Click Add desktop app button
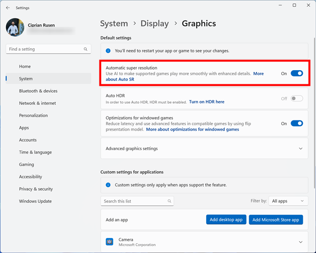The image size is (316, 253). [x=226, y=219]
